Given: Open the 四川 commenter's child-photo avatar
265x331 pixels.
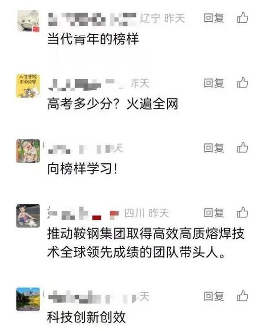Looking at the screenshot, I should tap(28, 216).
